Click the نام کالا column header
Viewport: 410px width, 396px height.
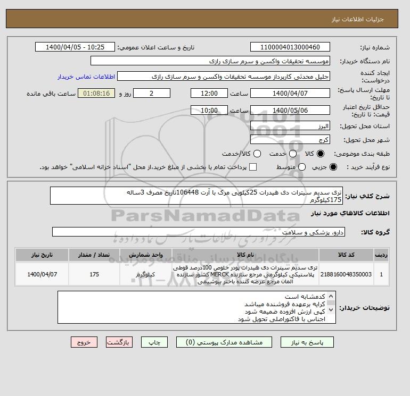point(245,255)
